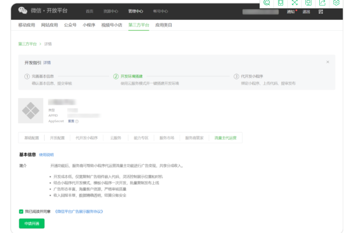Viewport: 345px width, 233px height.
Task: Click 退出 to log out
Action: (x=306, y=12)
